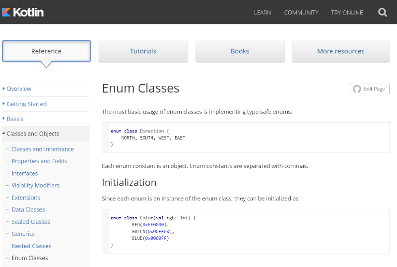The height and width of the screenshot is (267, 397).
Task: Click the Edit Page GitHub button
Action: (x=369, y=89)
